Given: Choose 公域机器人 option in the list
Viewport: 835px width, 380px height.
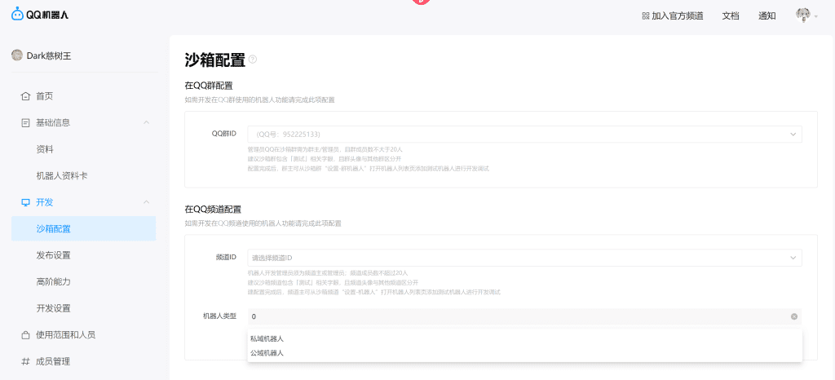Looking at the screenshot, I should pyautogui.click(x=267, y=353).
